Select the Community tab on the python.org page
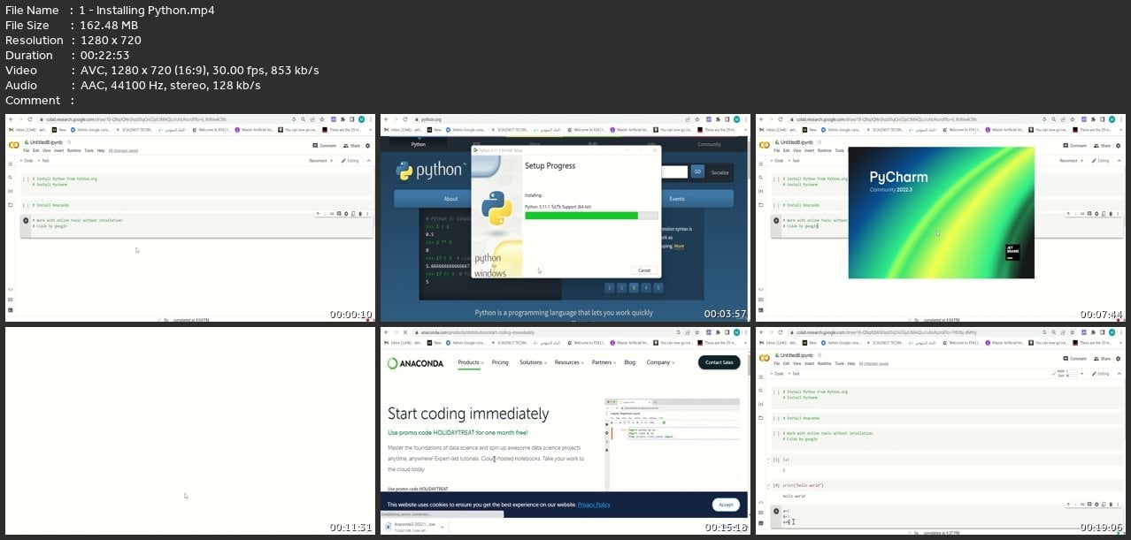Viewport: 1131px width, 540px height. pyautogui.click(x=709, y=144)
